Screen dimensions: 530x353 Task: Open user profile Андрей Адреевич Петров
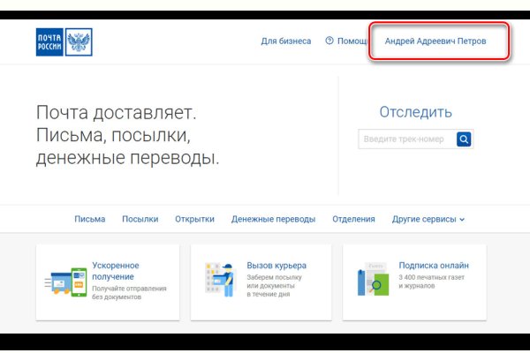pyautogui.click(x=439, y=41)
